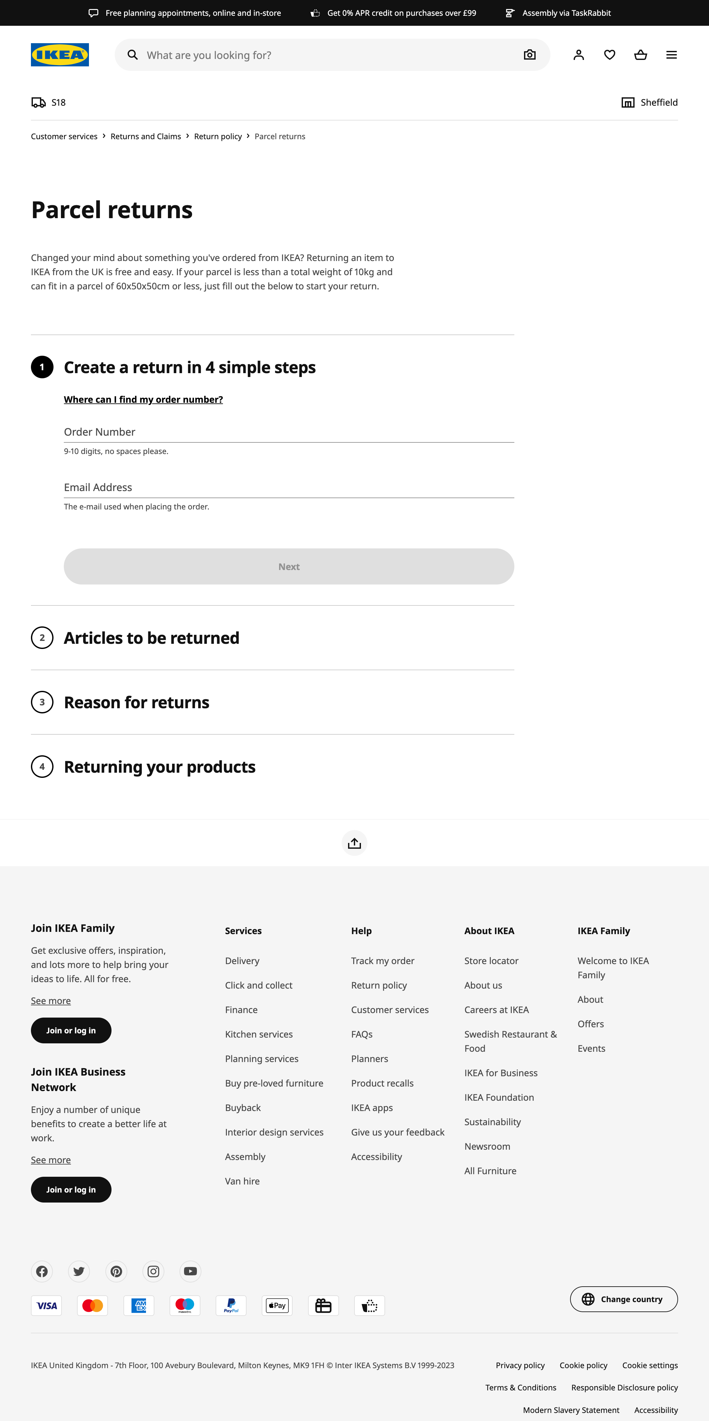
Task: Expand the Returning your products step
Action: 160,767
